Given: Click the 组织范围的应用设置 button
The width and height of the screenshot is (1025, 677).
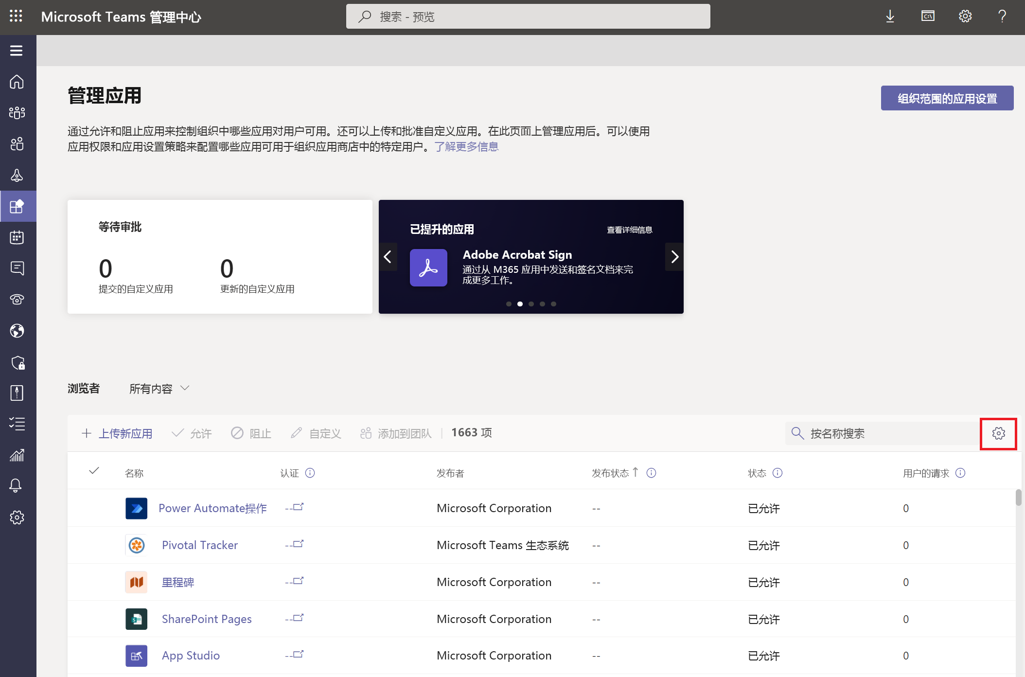Looking at the screenshot, I should [947, 98].
